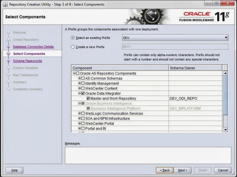This screenshot has width=237, height=177.
Task: Click the Master and Work Repository row label
Action: [x=113, y=98]
